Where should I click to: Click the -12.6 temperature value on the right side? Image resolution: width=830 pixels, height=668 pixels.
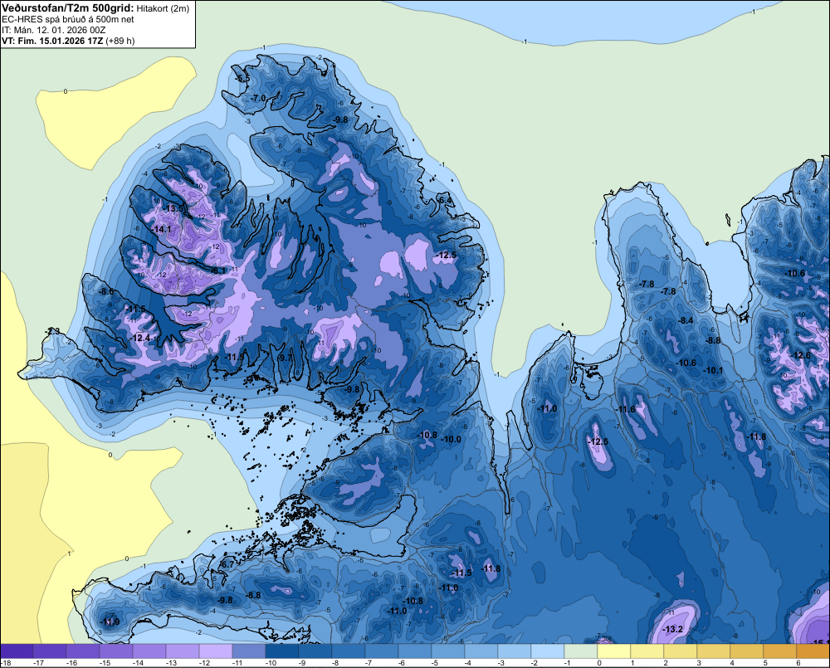(x=801, y=355)
